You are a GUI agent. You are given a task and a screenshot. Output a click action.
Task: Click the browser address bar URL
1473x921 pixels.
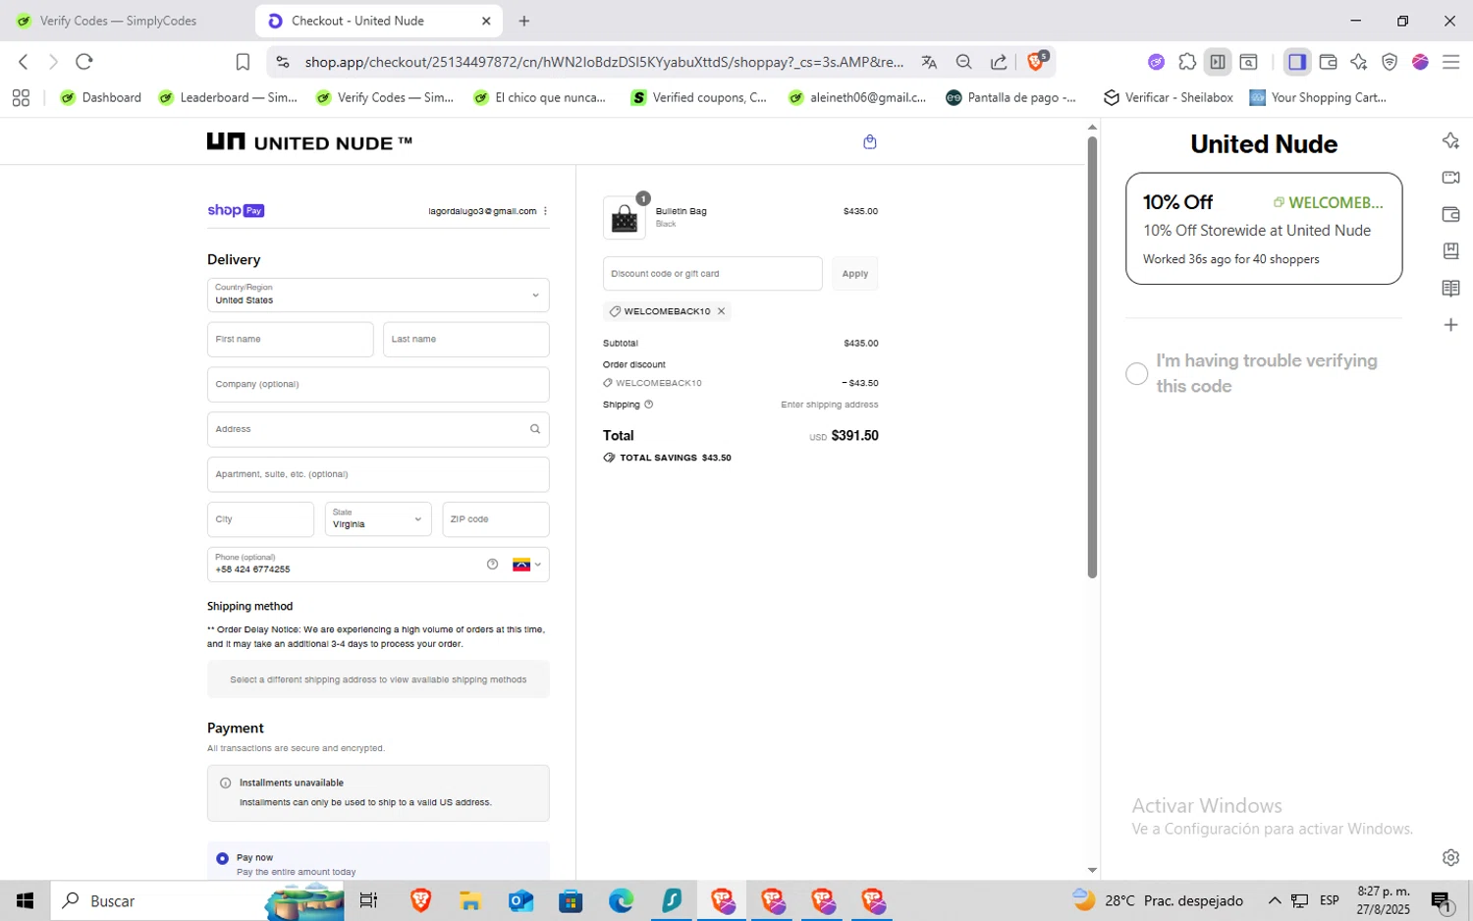coord(603,62)
